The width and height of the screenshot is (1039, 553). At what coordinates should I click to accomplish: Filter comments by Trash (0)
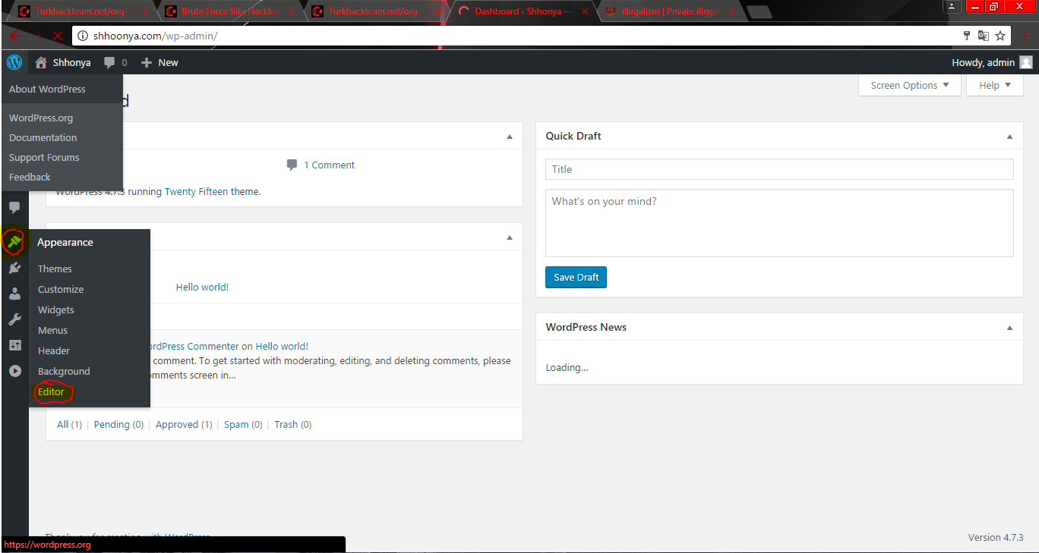pos(292,424)
